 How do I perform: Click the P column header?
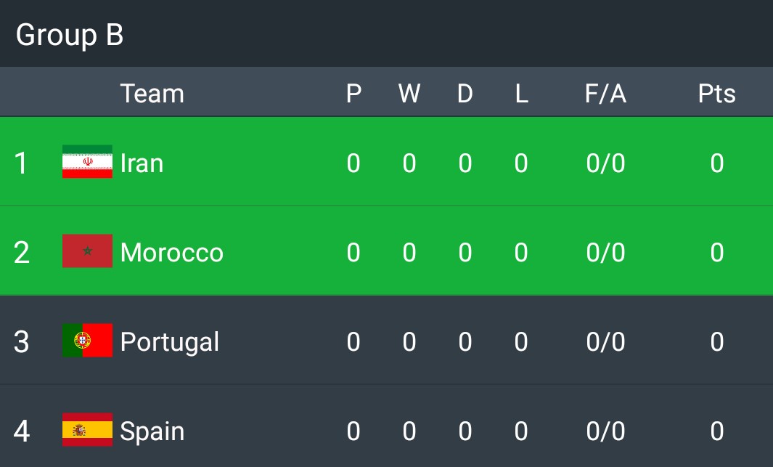tap(353, 93)
